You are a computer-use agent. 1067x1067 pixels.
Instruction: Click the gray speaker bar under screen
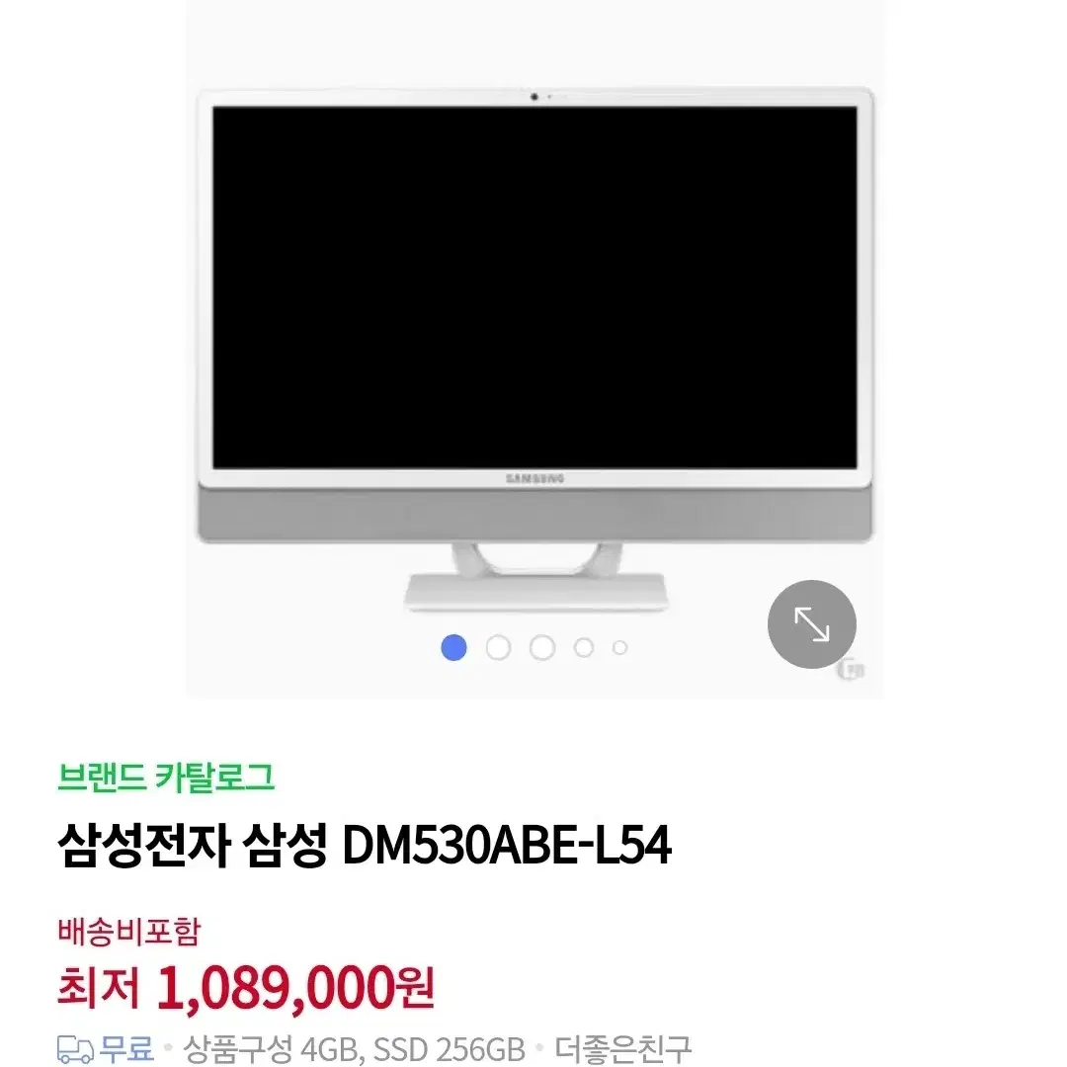click(x=534, y=514)
